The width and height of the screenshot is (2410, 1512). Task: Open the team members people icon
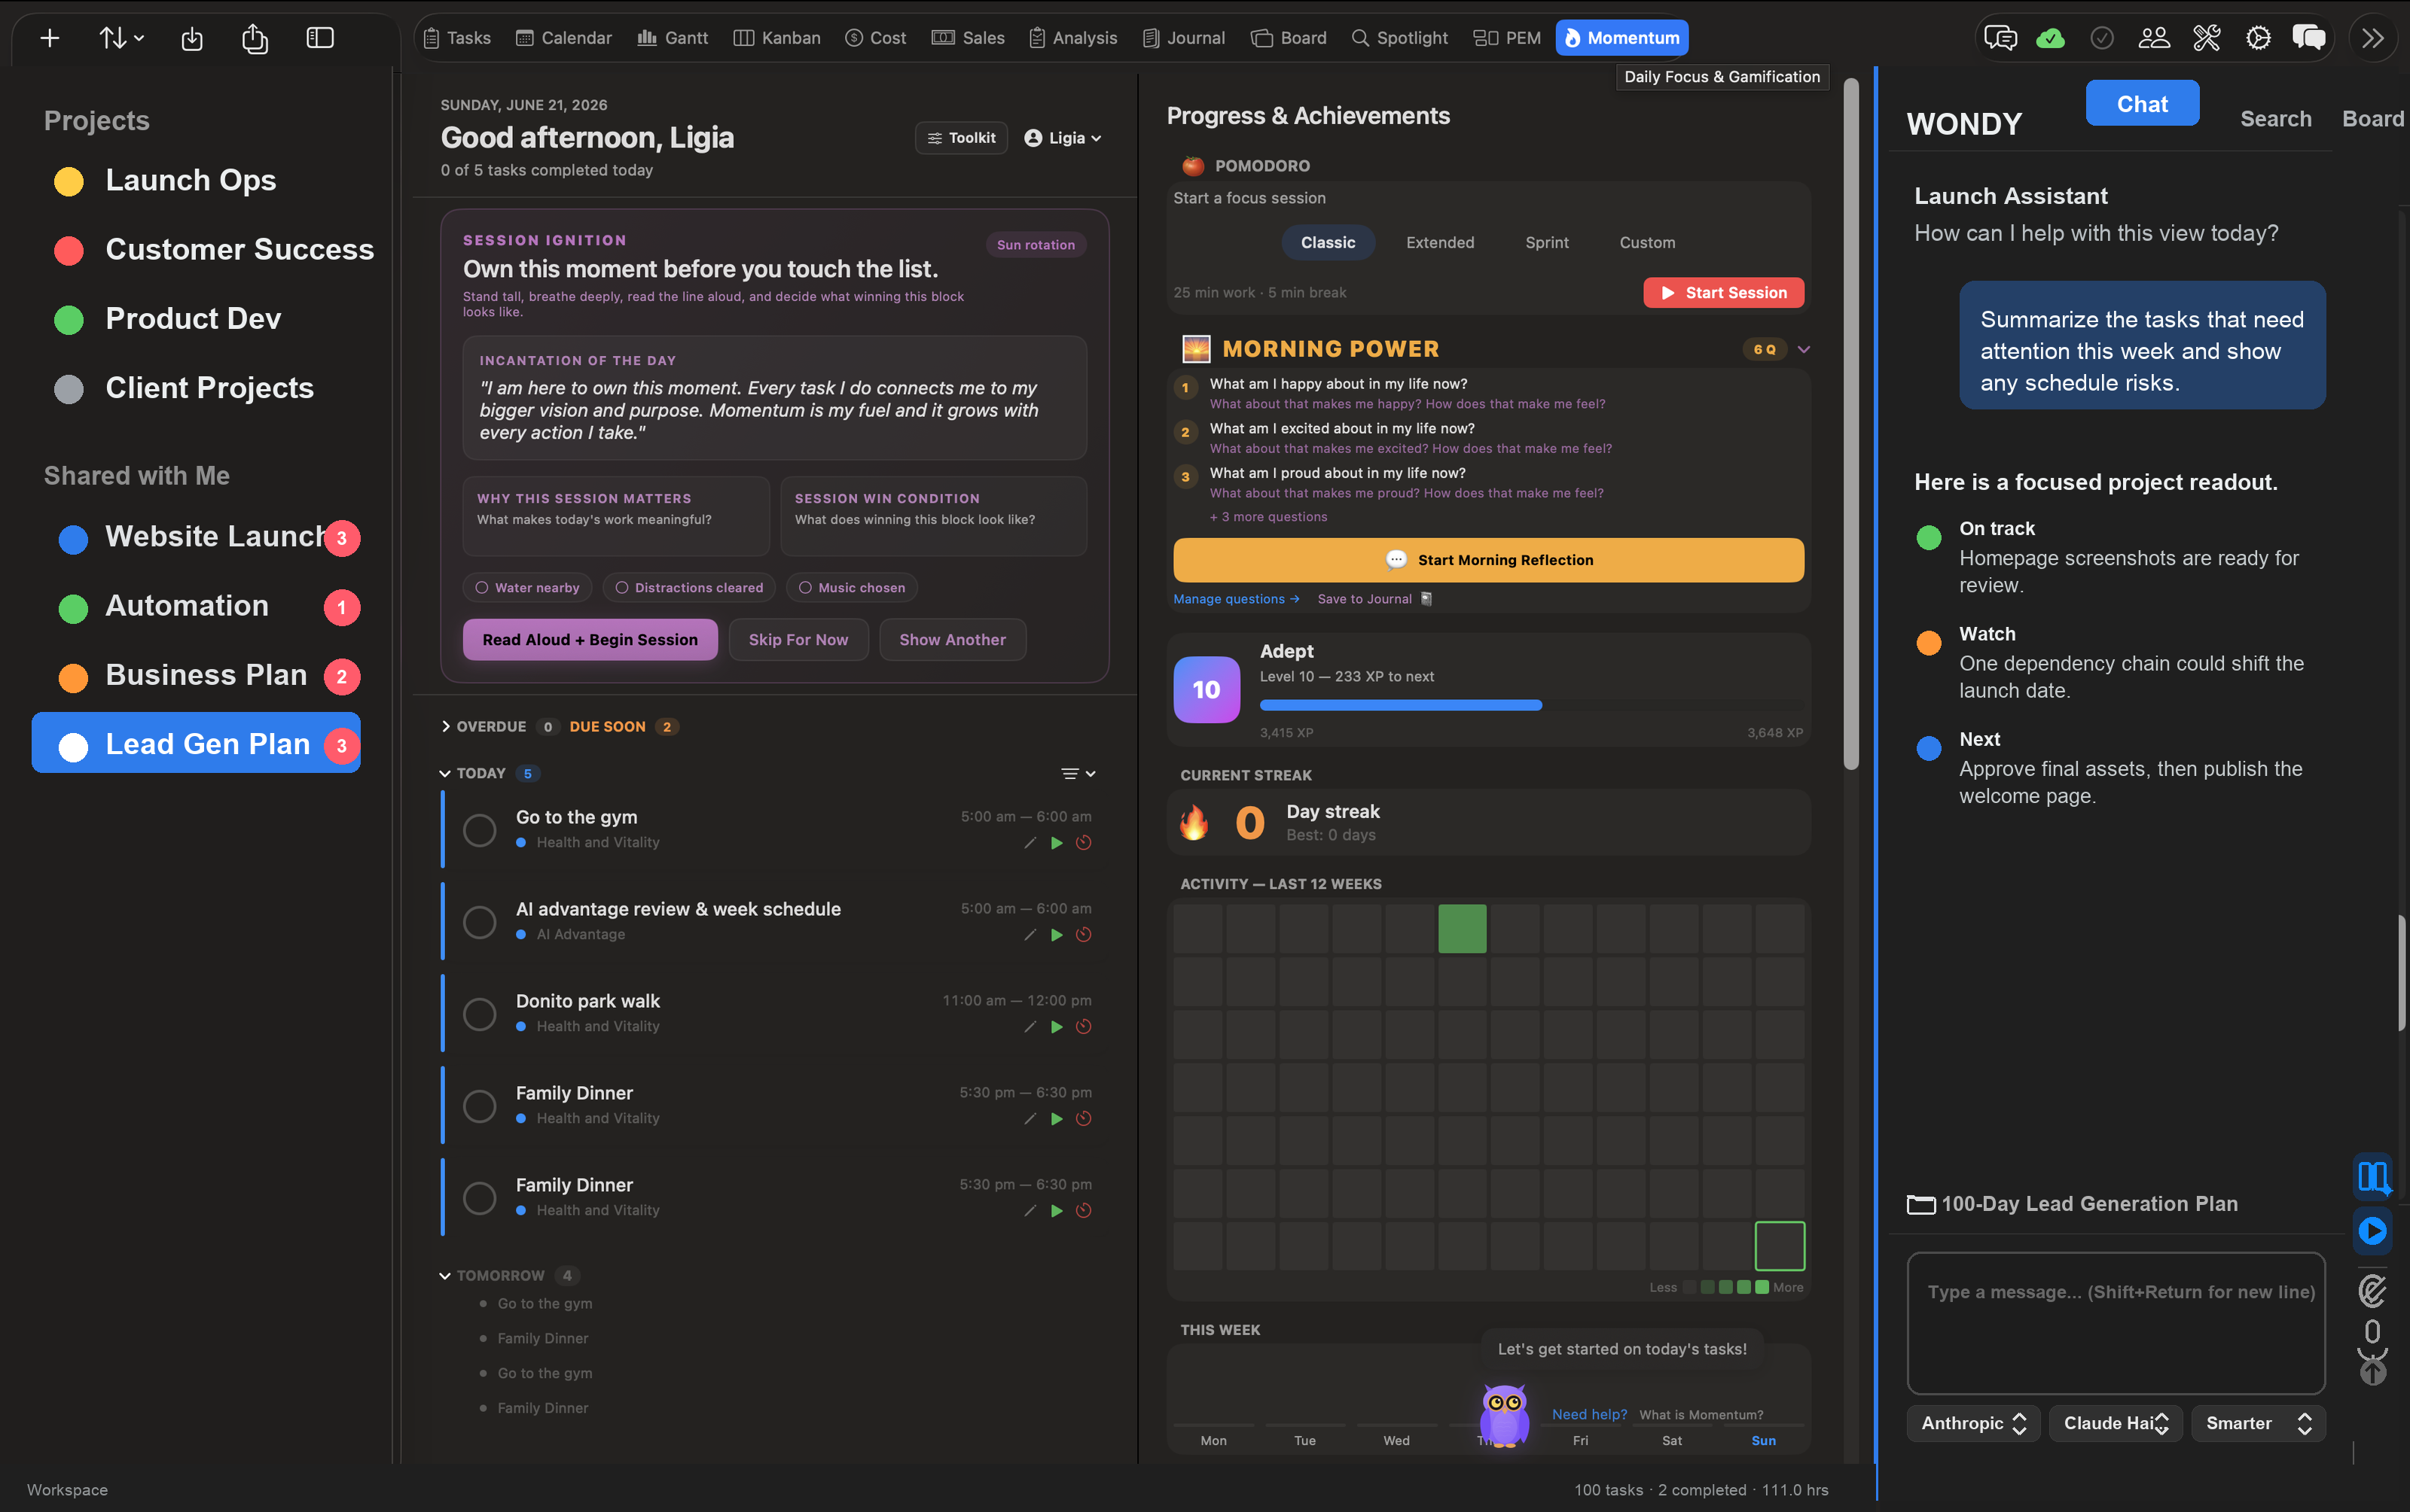pos(2154,38)
